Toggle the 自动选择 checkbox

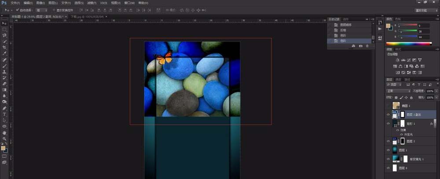click(17, 9)
